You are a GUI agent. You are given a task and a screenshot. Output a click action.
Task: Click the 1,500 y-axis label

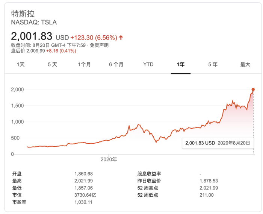[17, 106]
